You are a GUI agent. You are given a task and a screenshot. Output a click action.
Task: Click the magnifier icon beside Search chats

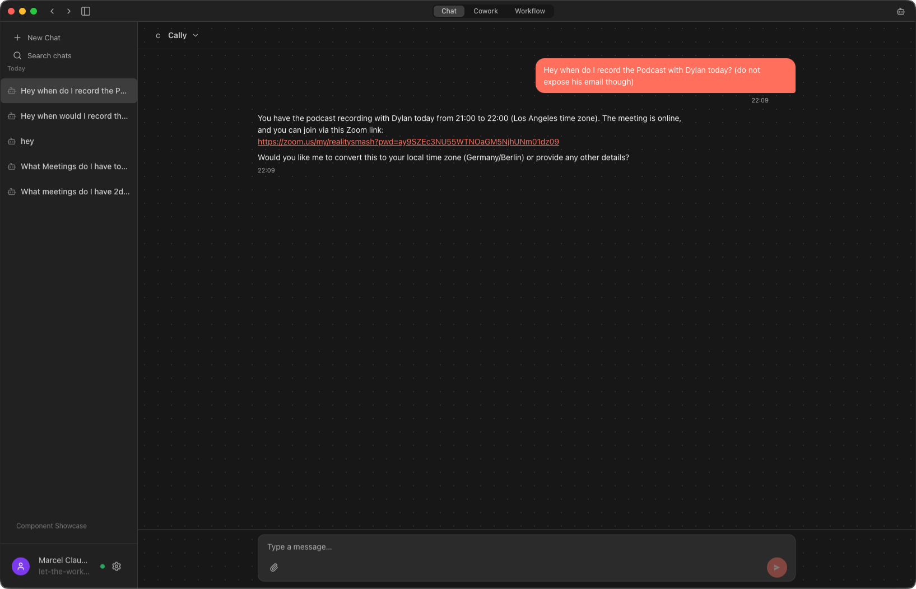(17, 55)
